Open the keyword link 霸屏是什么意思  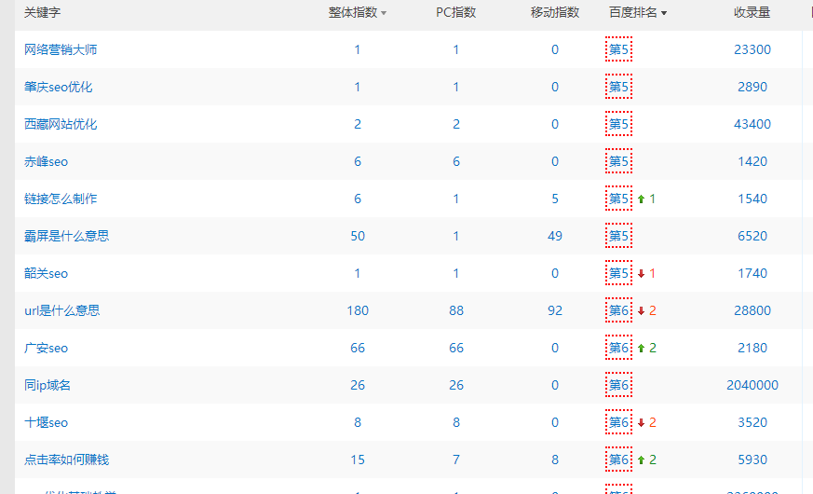[x=66, y=236]
